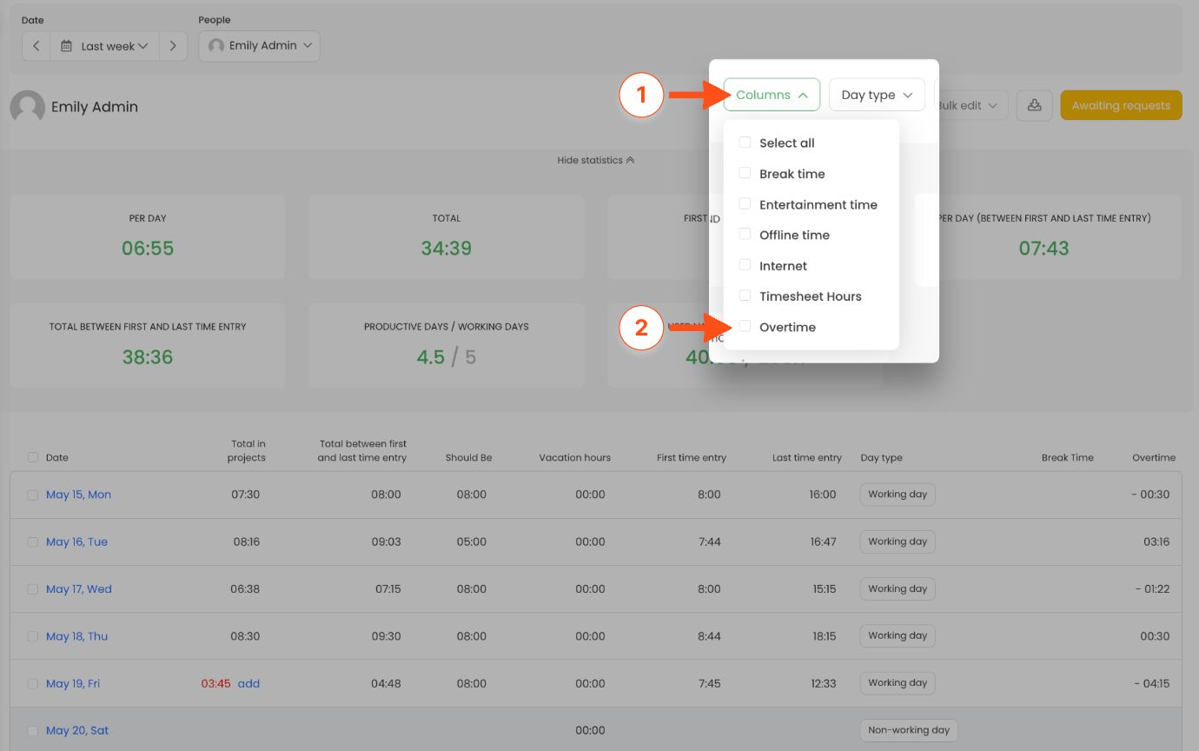Enable the Overtime column checkbox
Screen dimensions: 1199x751
pos(745,327)
